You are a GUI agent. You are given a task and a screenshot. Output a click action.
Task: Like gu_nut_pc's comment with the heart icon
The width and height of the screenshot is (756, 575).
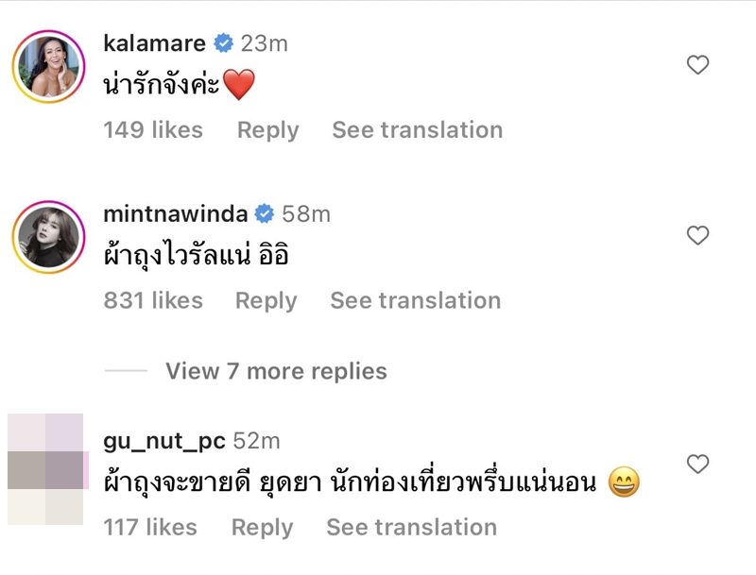pos(697,464)
